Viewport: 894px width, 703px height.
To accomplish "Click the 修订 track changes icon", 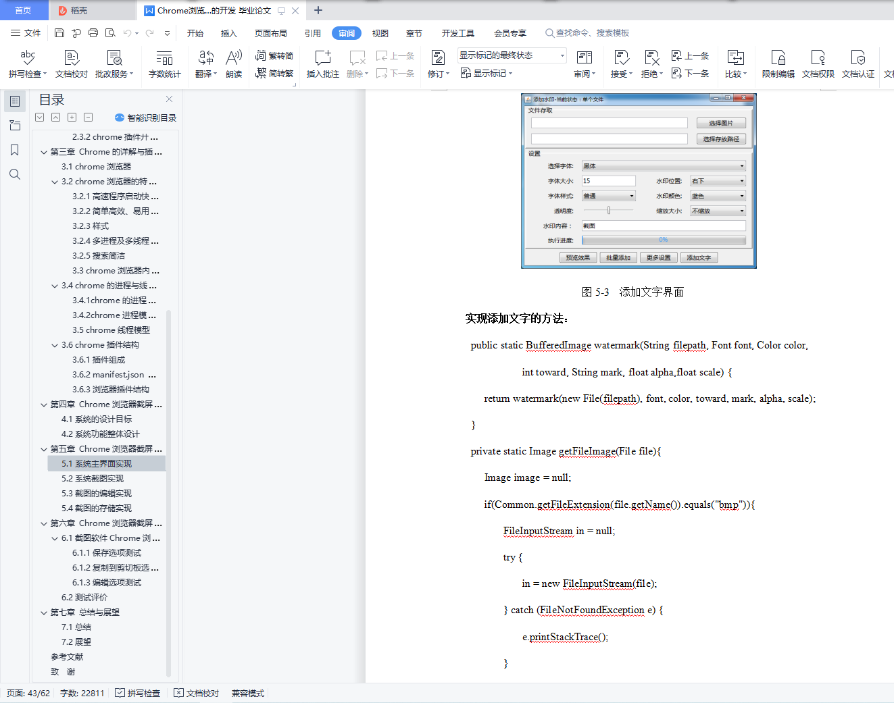I will tap(438, 58).
